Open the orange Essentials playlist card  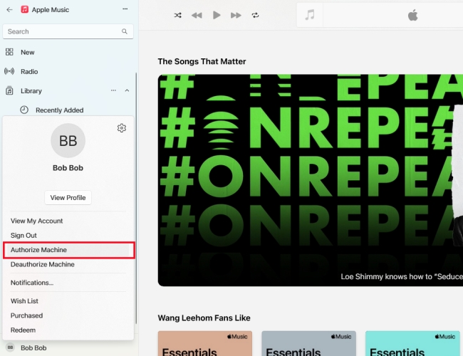click(x=205, y=344)
